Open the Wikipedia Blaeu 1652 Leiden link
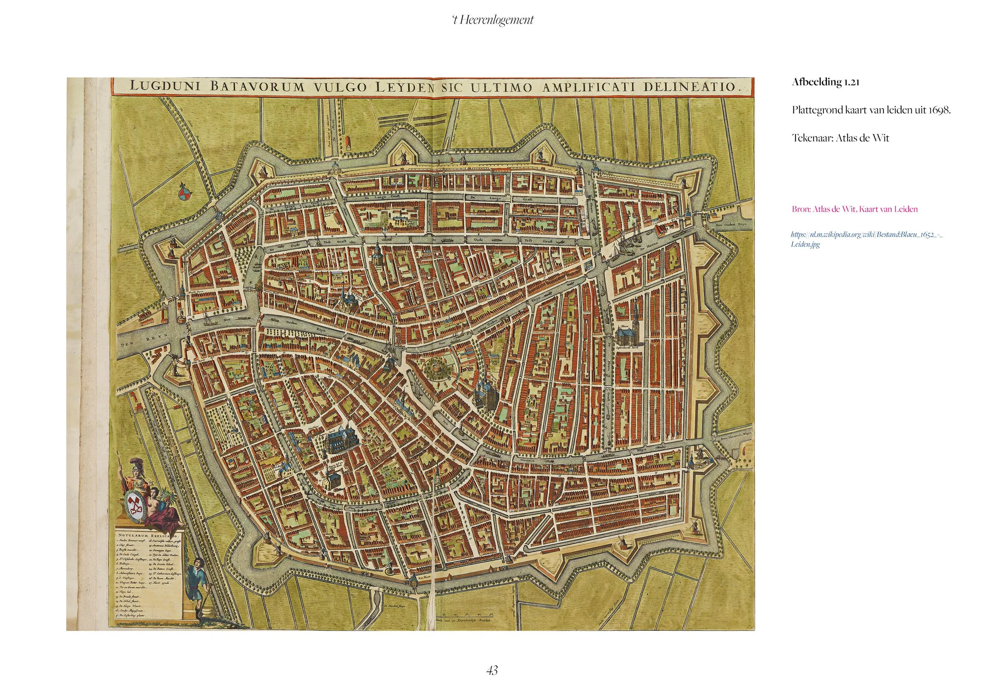 (x=866, y=240)
